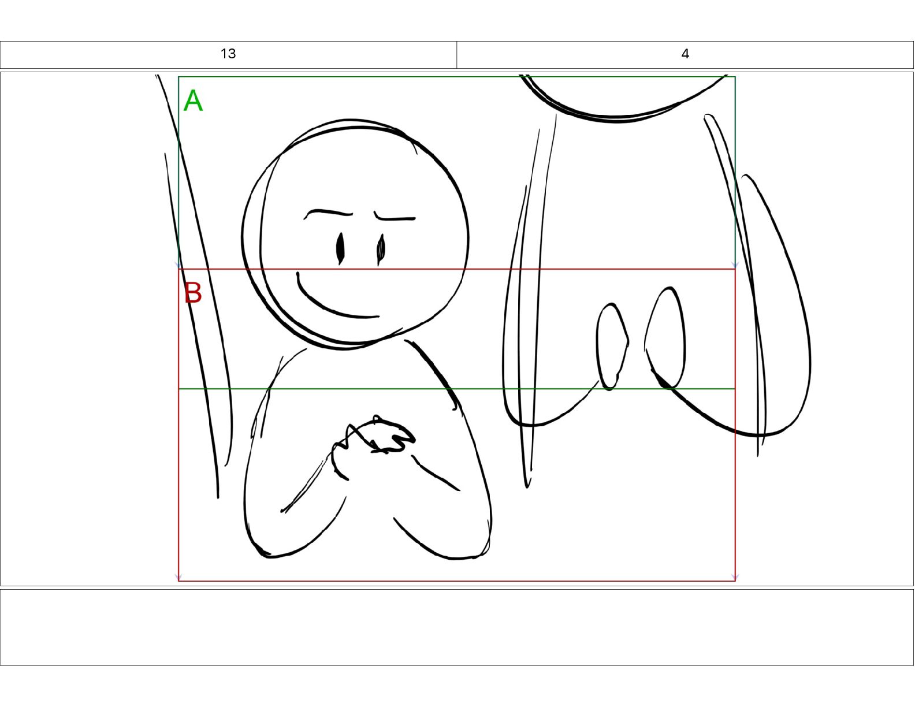
Task: Click the red camera label B
Action: [x=193, y=293]
